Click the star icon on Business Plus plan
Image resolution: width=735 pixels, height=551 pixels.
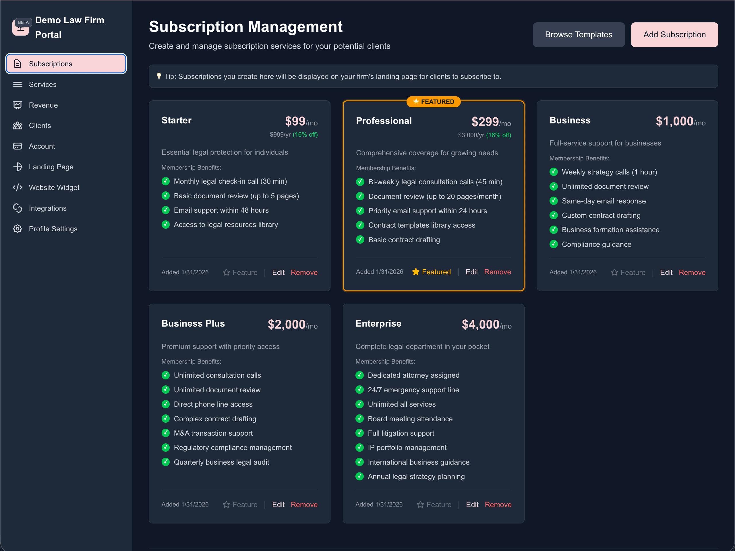(226, 505)
